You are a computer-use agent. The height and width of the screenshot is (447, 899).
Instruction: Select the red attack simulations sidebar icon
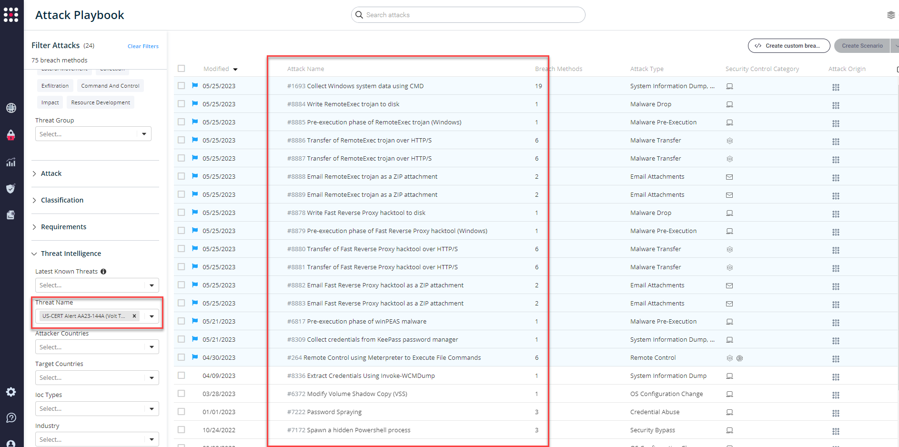(x=11, y=135)
